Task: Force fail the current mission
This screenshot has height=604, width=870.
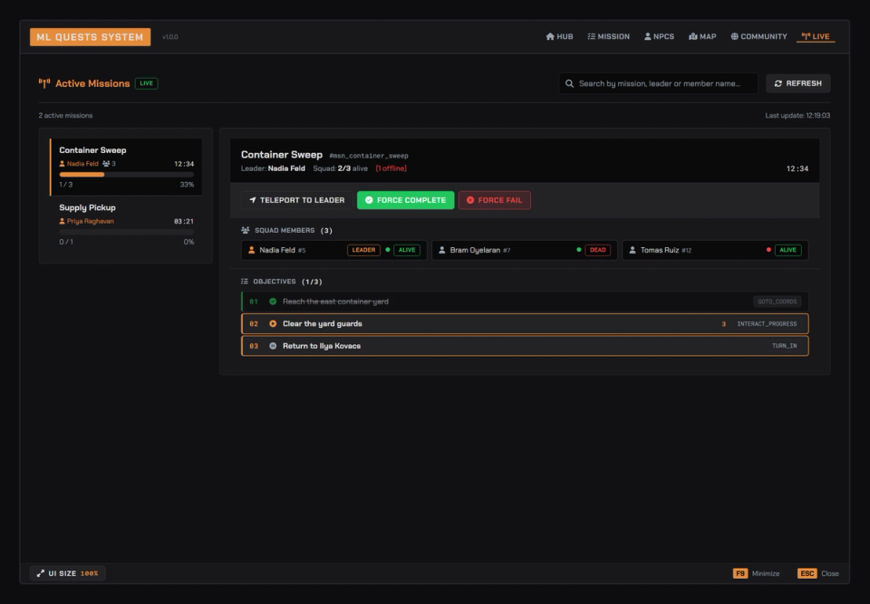Action: click(495, 200)
